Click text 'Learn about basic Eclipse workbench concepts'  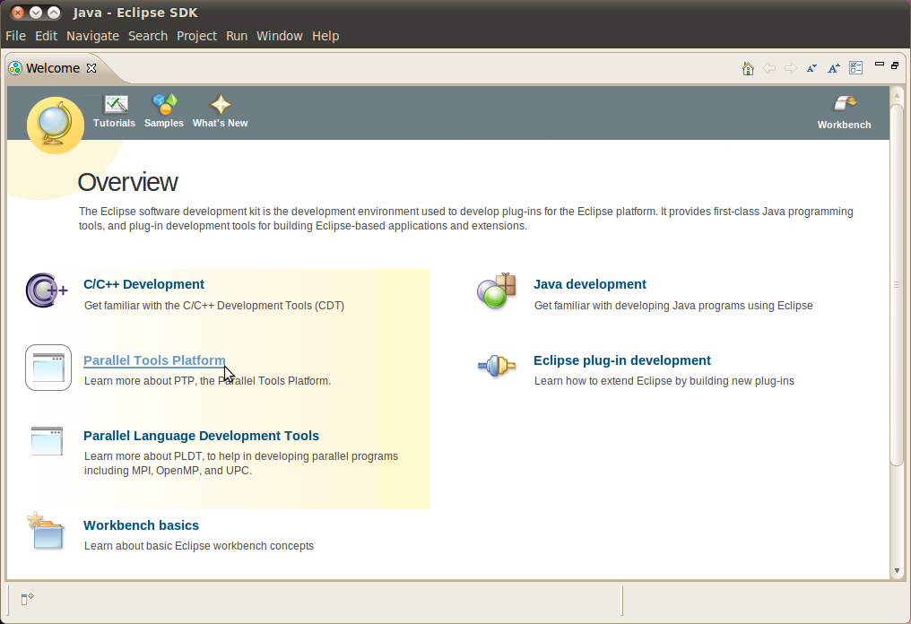pyautogui.click(x=199, y=546)
